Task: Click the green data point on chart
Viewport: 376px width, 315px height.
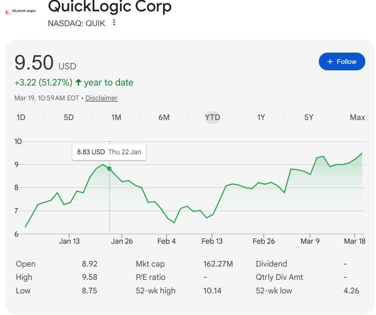Action: [109, 168]
